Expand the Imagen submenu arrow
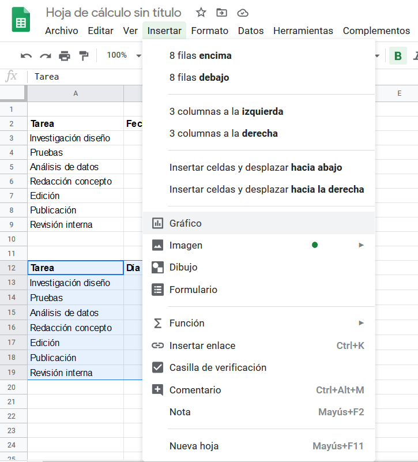Viewport: 418px width, 462px height. tap(361, 245)
